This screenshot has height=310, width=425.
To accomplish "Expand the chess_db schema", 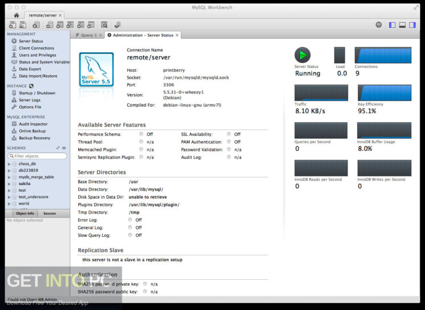I will (x=9, y=164).
